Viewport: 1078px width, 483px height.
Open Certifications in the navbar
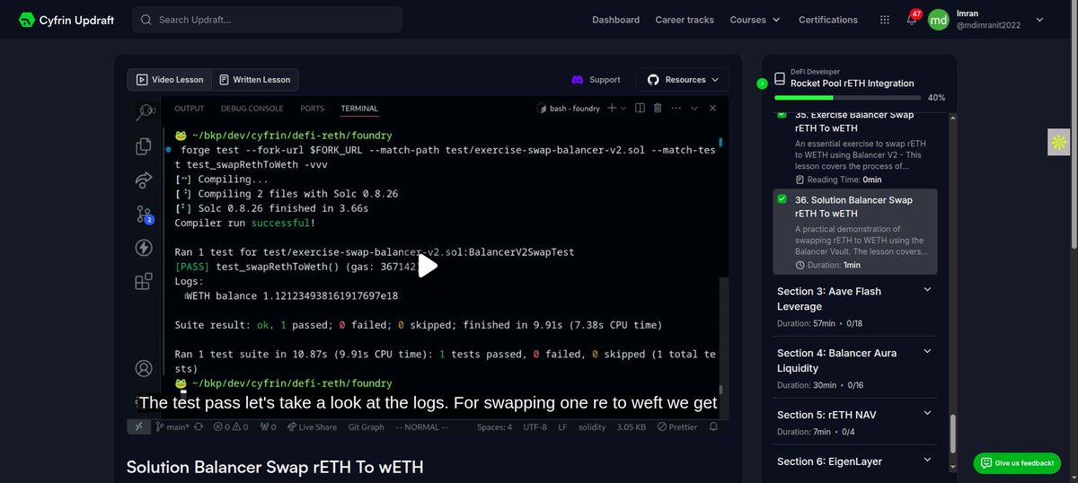828,20
